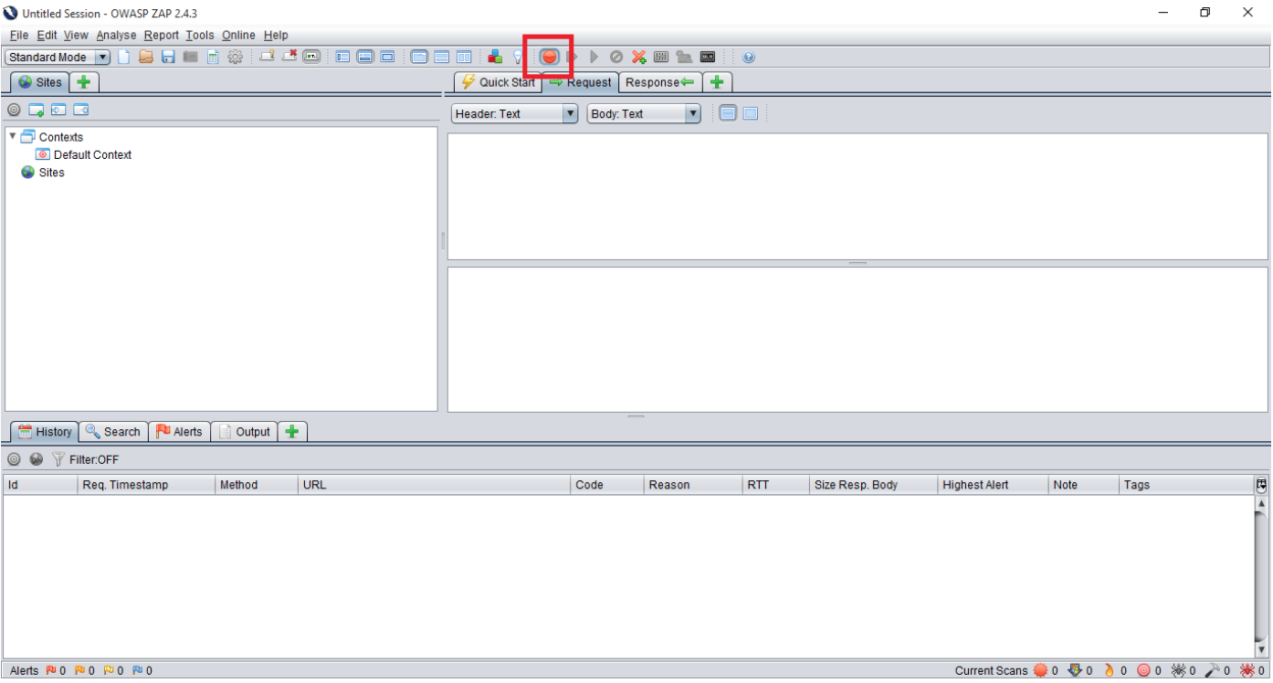Toggle the red break on all requests button
Image resolution: width=1273 pixels, height=683 pixels.
point(549,57)
